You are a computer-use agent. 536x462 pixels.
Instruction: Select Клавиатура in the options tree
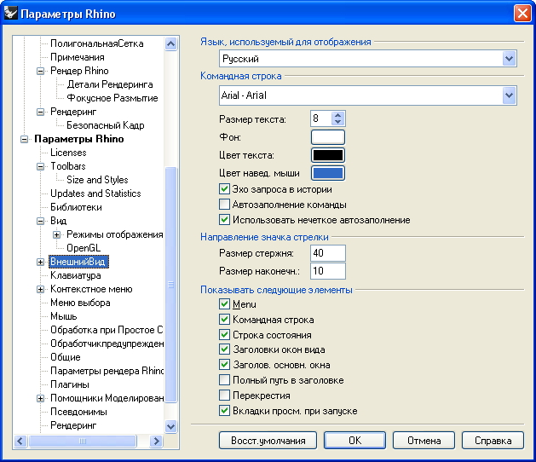click(75, 275)
